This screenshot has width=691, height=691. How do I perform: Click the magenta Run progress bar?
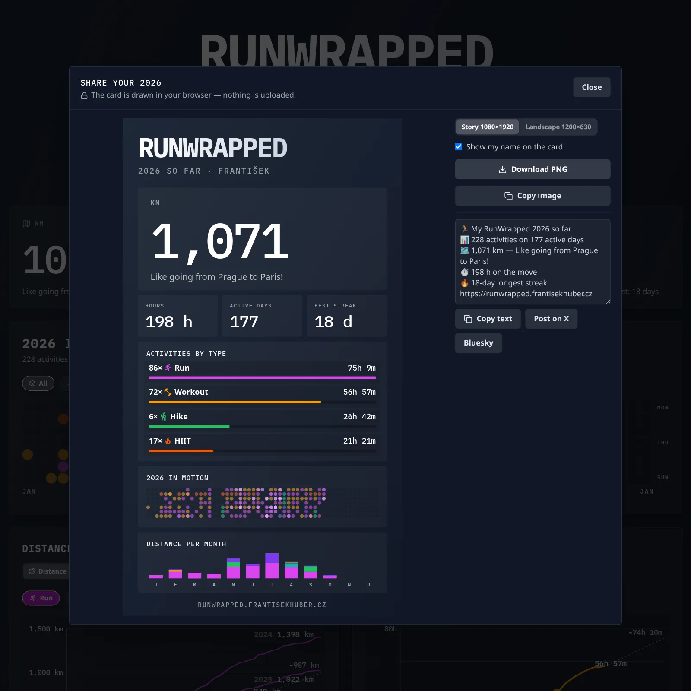(262, 378)
